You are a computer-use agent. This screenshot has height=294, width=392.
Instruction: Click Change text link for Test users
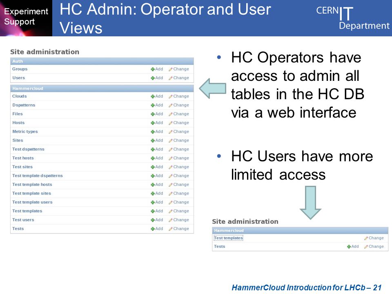pos(181,220)
